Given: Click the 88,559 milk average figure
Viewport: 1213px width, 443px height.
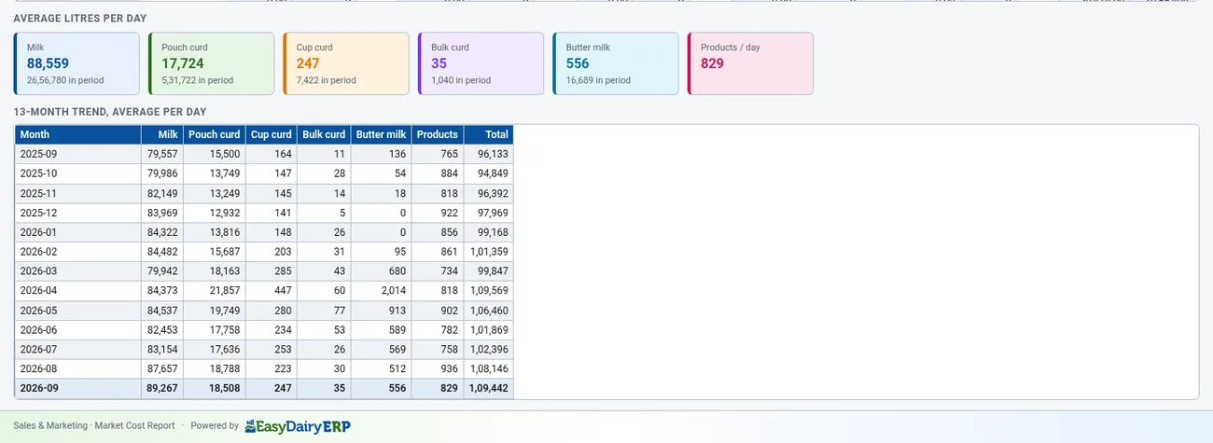Looking at the screenshot, I should 48,63.
